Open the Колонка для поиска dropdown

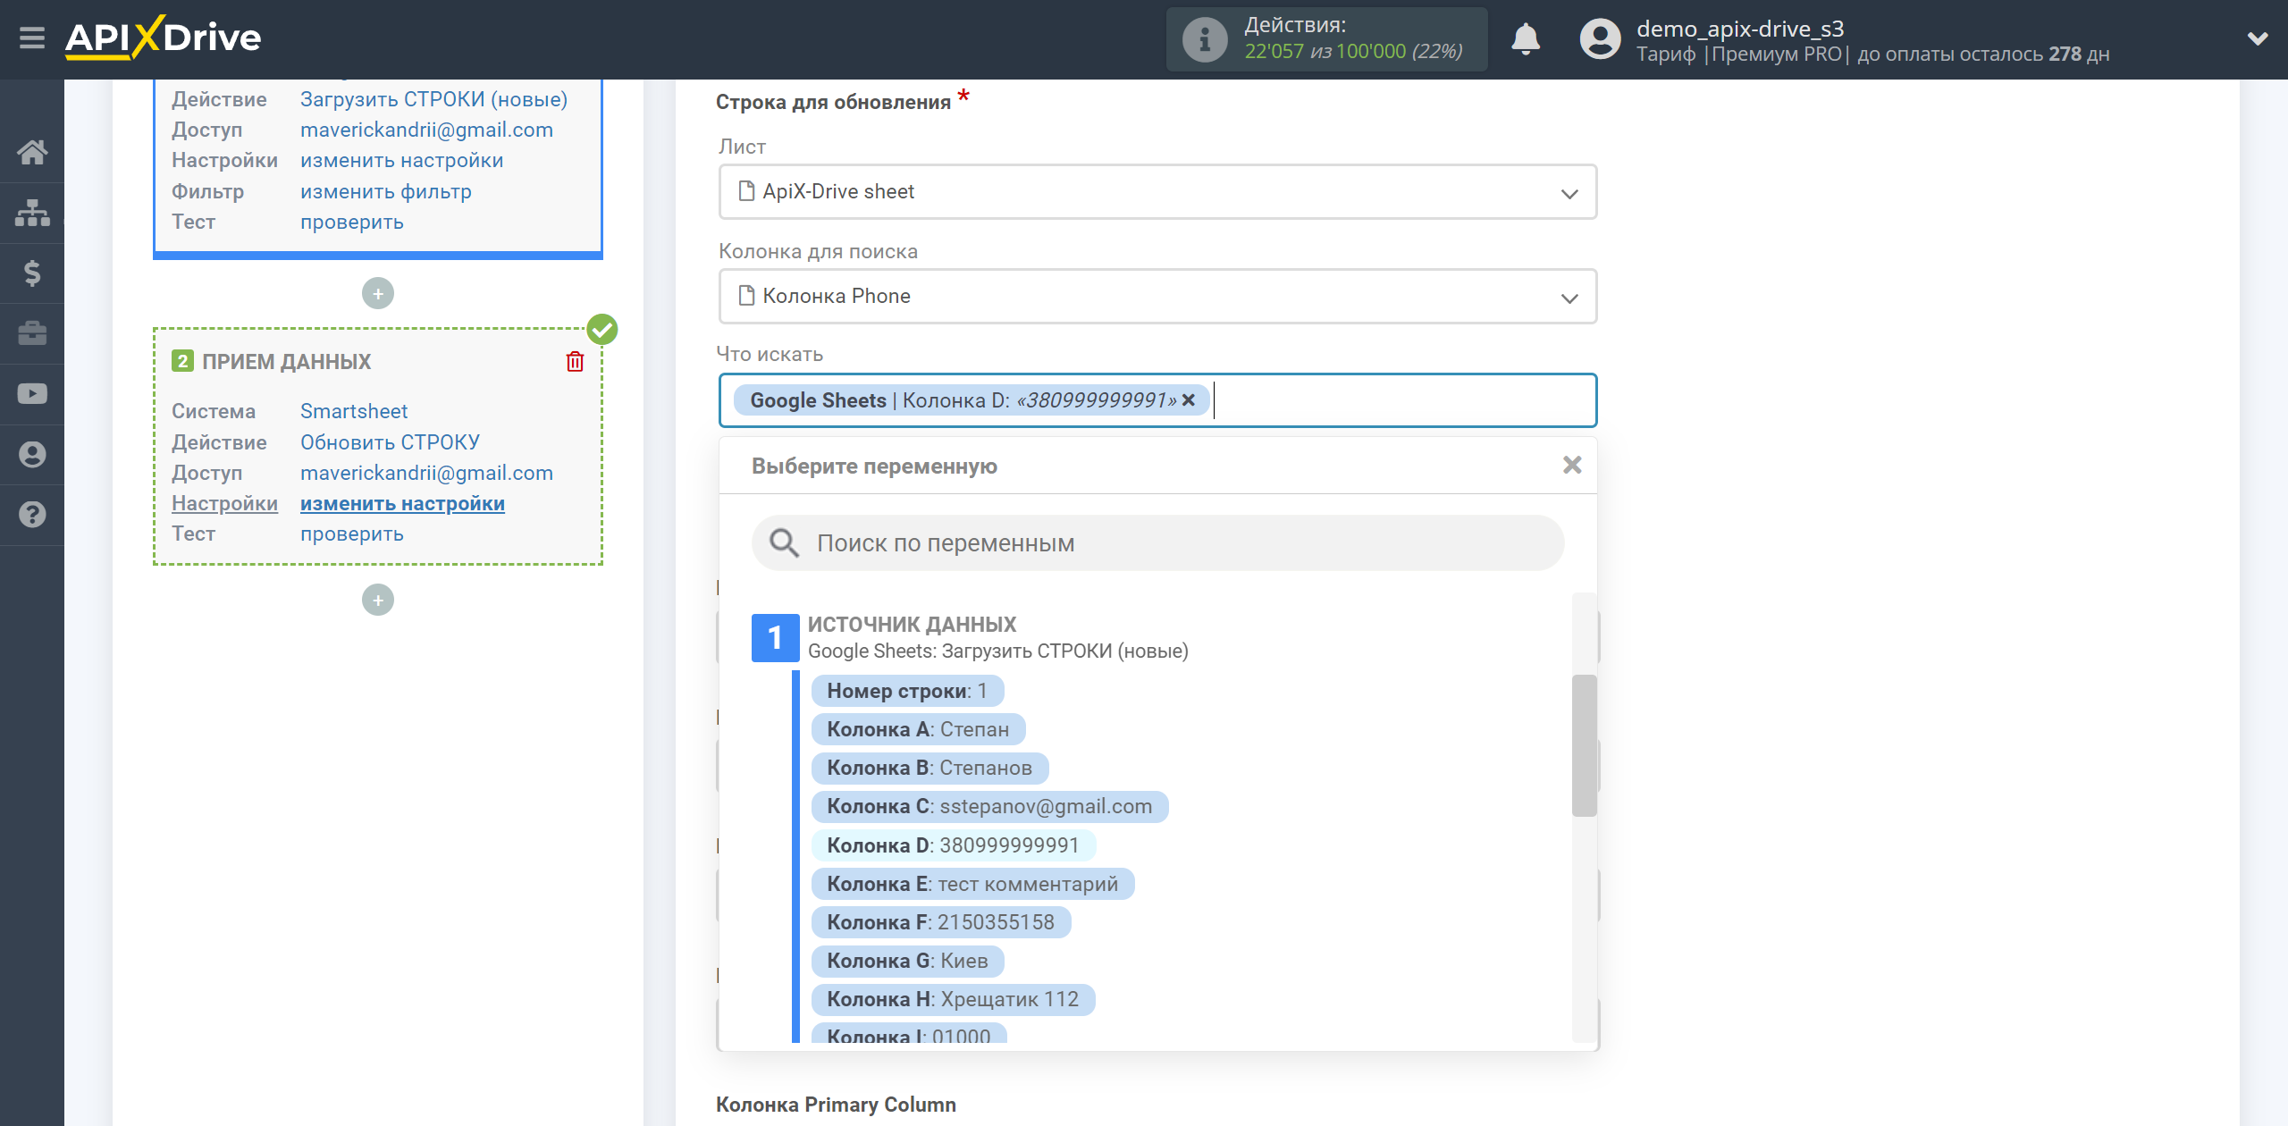pos(1157,296)
